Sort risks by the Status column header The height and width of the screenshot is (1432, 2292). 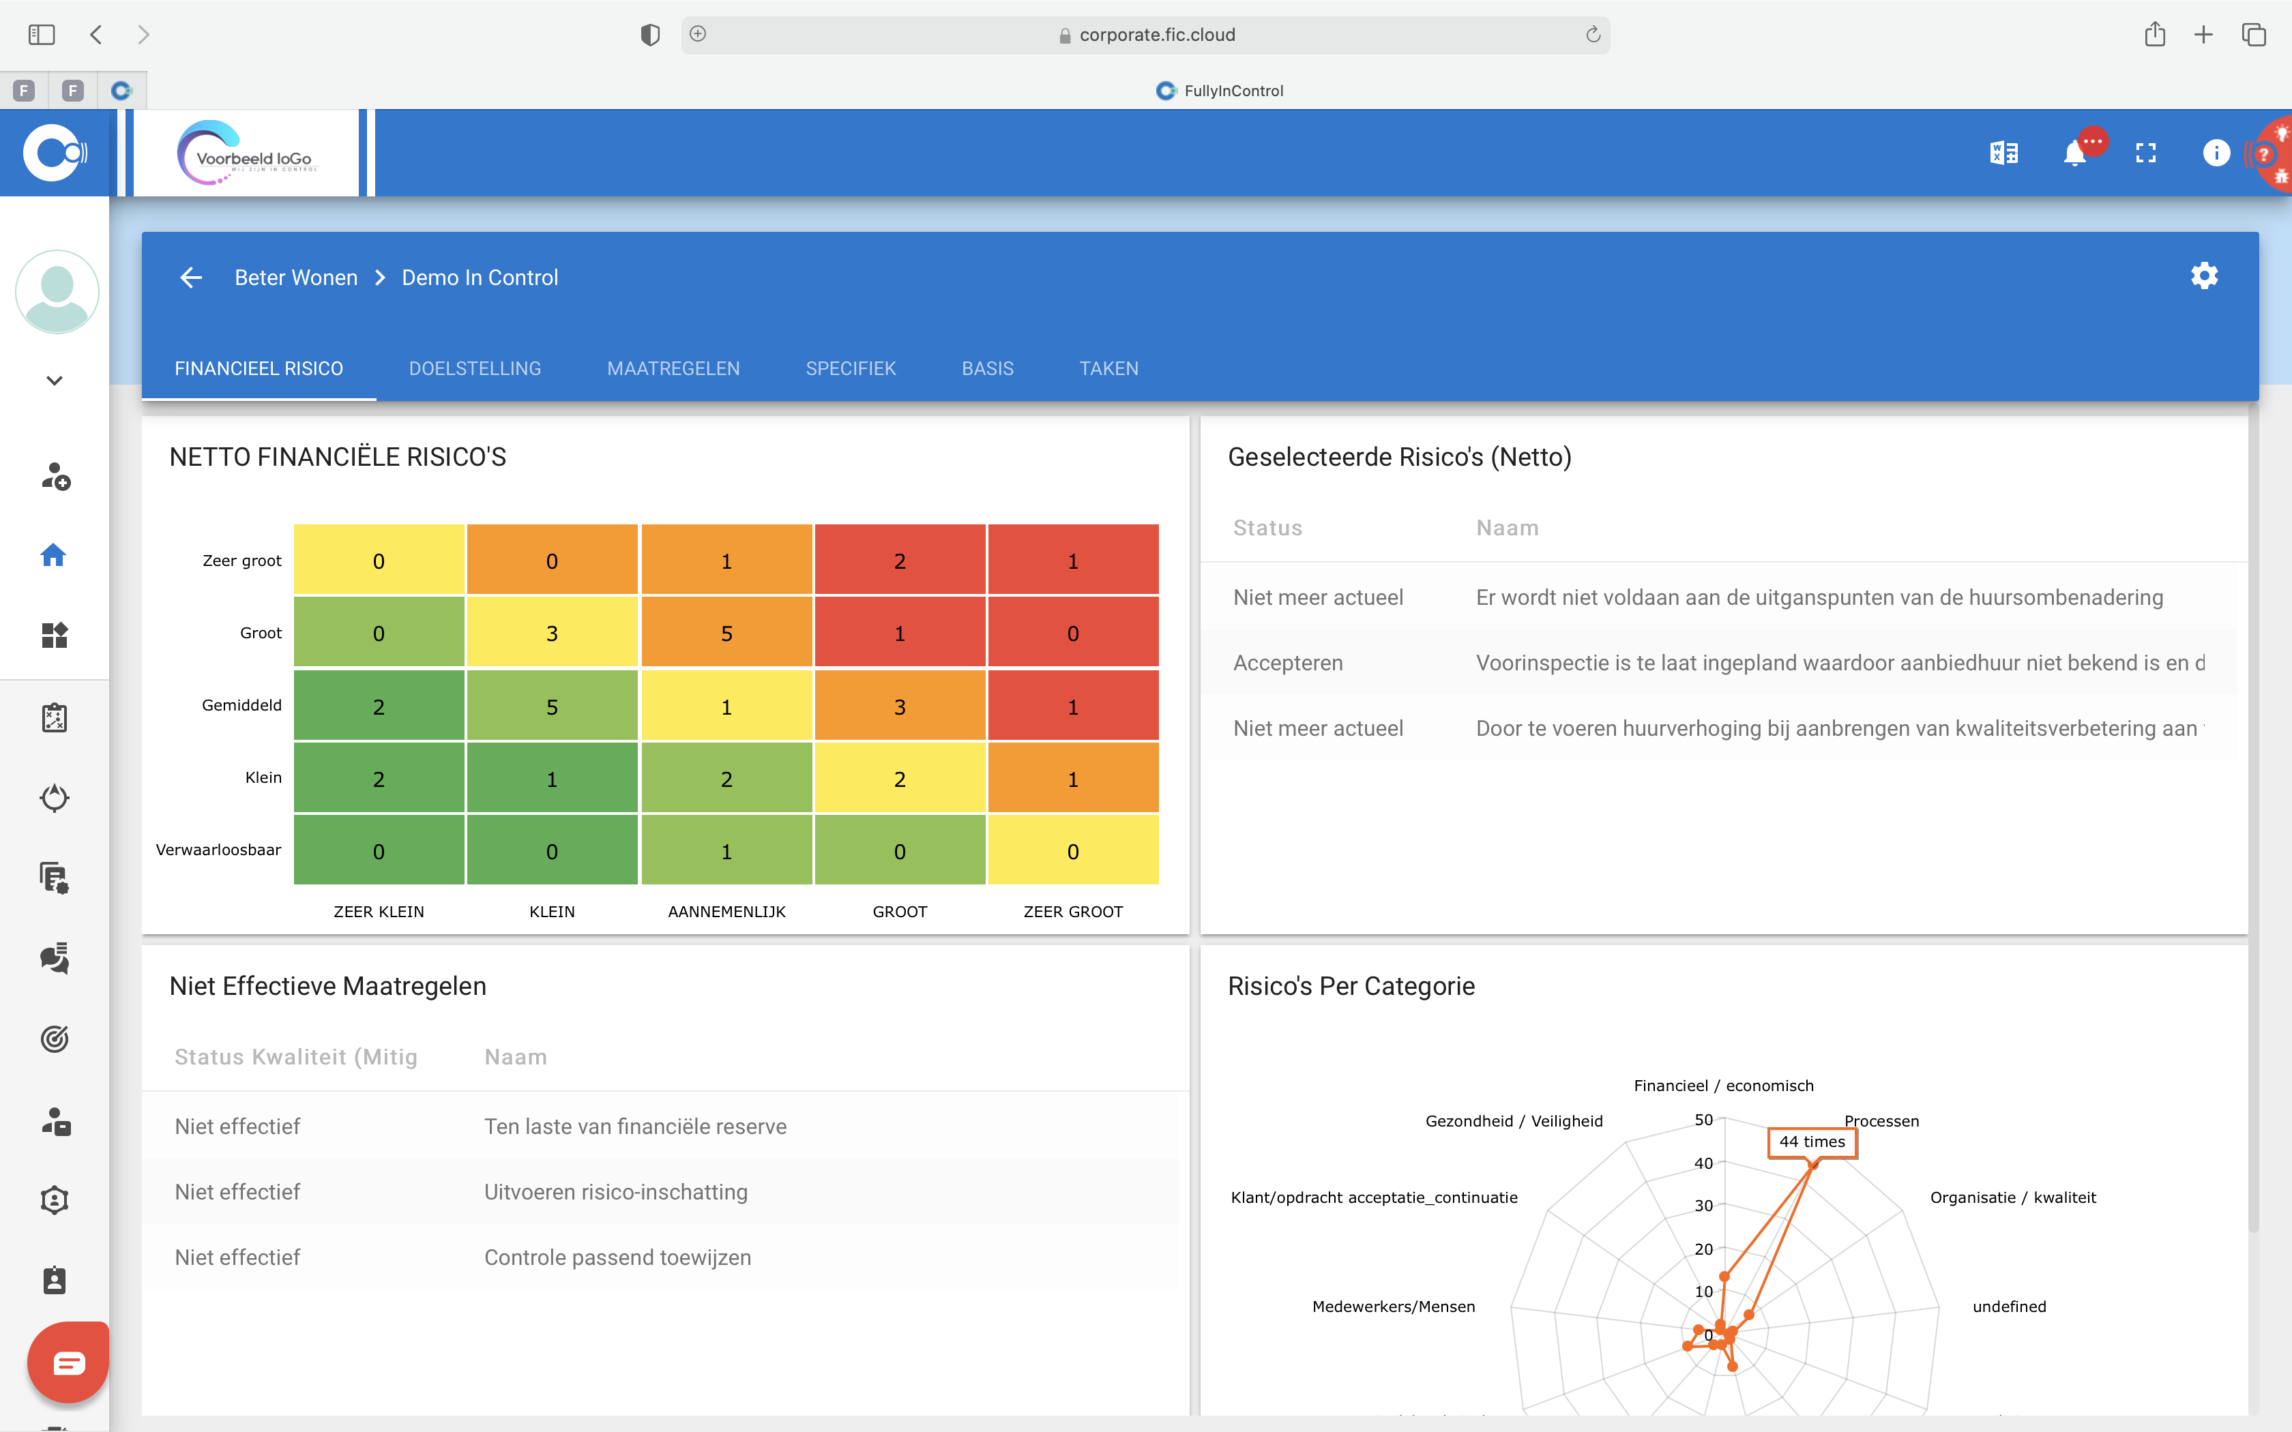(1267, 528)
